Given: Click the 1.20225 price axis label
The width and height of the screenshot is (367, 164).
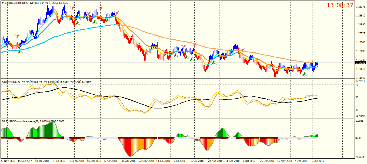Looking at the screenshot, I should (x=361, y=33).
